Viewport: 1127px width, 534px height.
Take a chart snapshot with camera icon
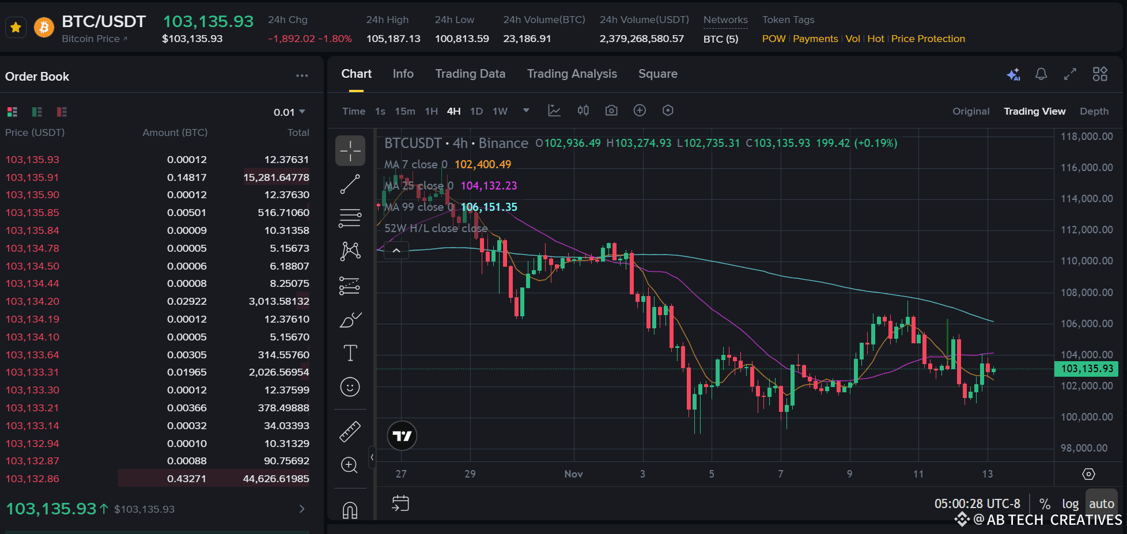pyautogui.click(x=611, y=111)
